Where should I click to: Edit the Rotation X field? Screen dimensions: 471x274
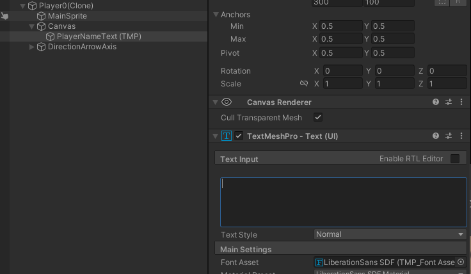pyautogui.click(x=343, y=71)
